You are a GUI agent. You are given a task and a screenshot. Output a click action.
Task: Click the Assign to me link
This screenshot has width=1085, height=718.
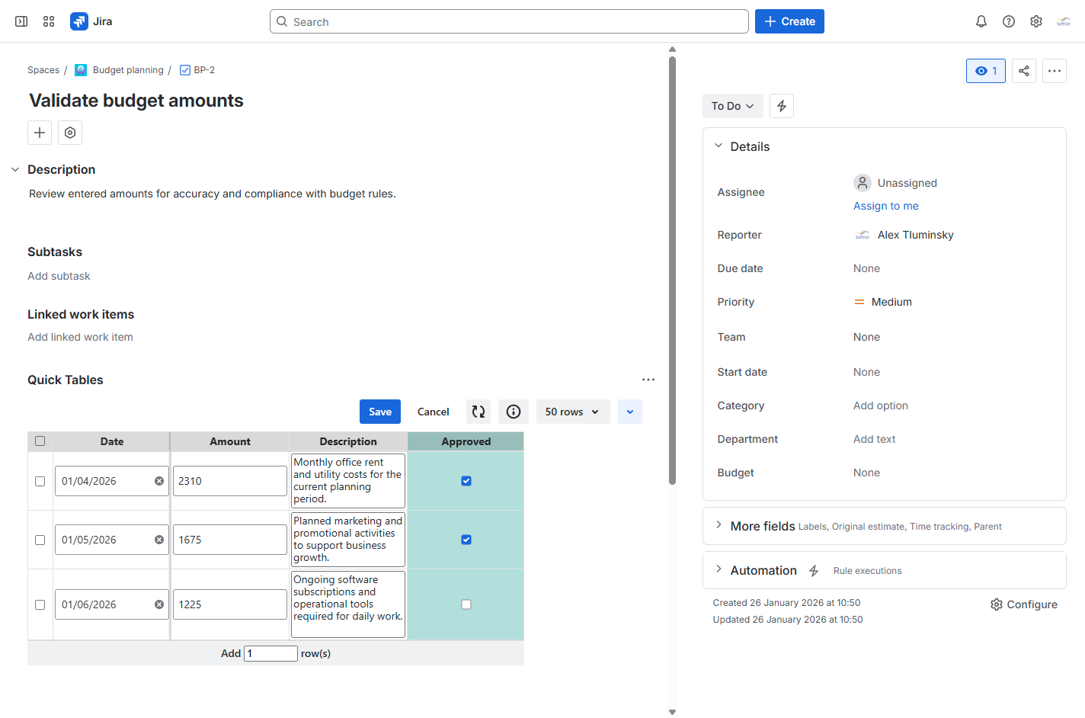tap(886, 206)
